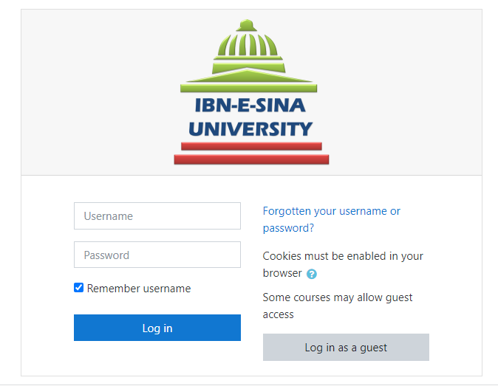This screenshot has height=386, width=498.
Task: Click the "Remember username" label text
Action: click(139, 289)
